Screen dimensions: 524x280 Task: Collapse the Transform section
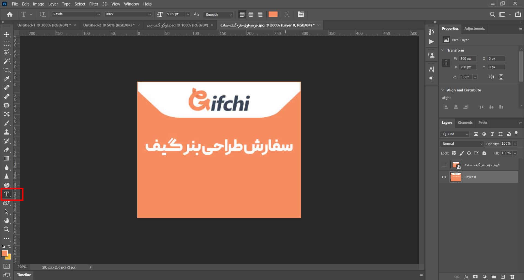pyautogui.click(x=443, y=50)
